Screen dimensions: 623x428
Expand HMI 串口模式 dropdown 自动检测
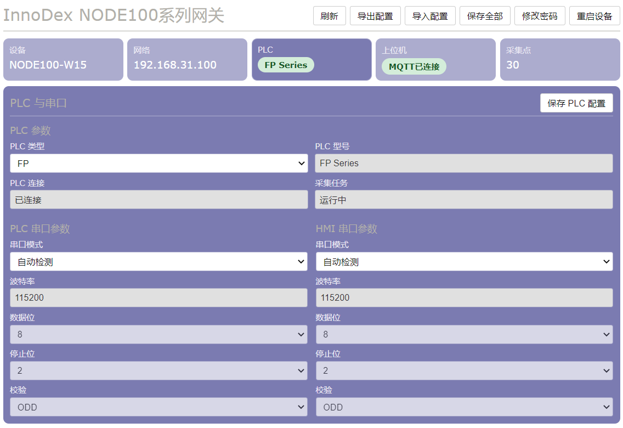464,262
